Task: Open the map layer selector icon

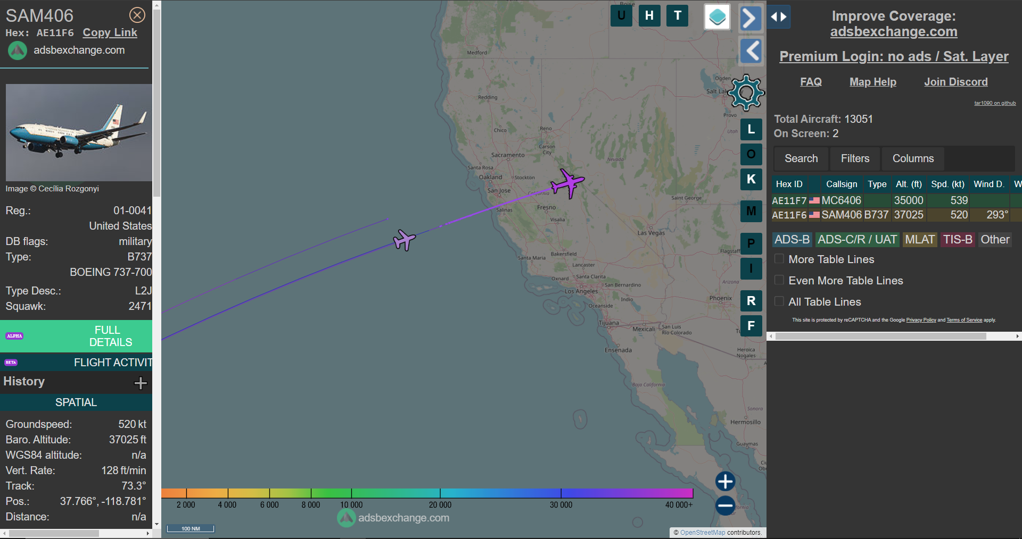Action: click(x=717, y=16)
